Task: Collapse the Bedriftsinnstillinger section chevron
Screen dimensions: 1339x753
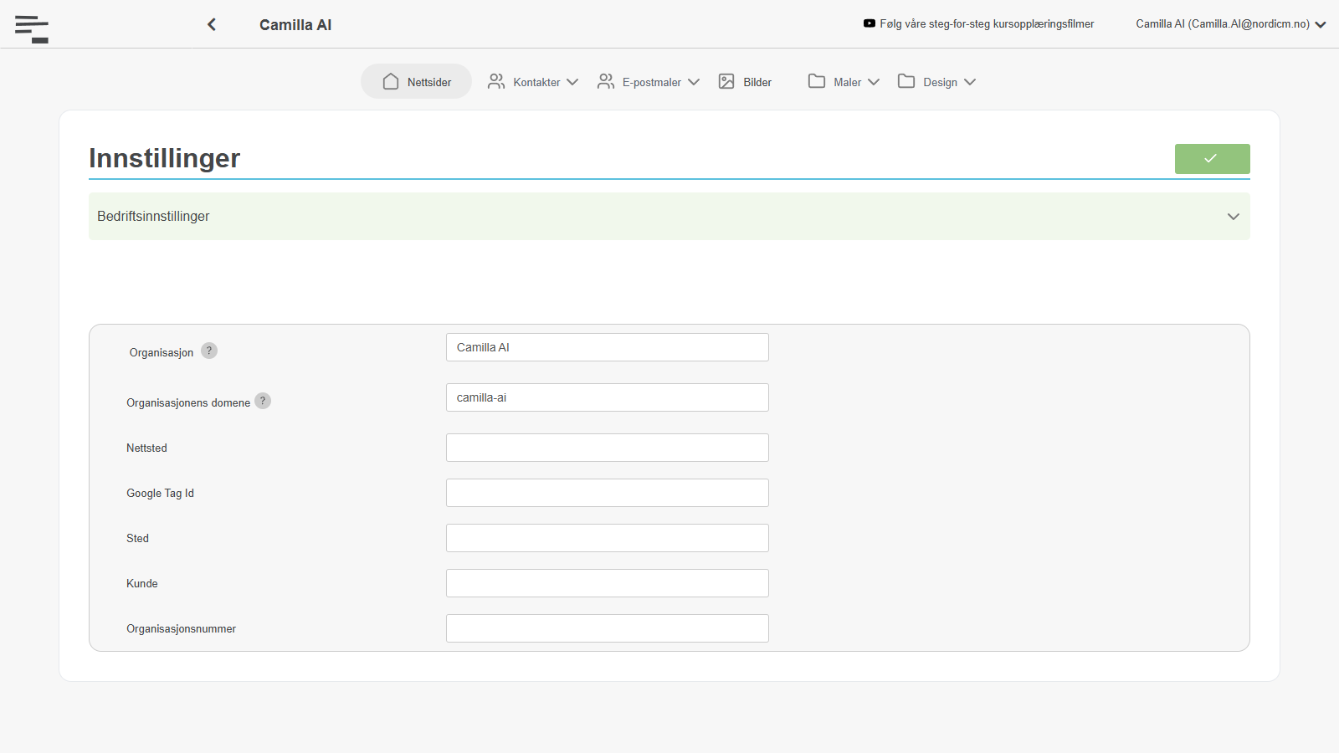Action: coord(1233,217)
